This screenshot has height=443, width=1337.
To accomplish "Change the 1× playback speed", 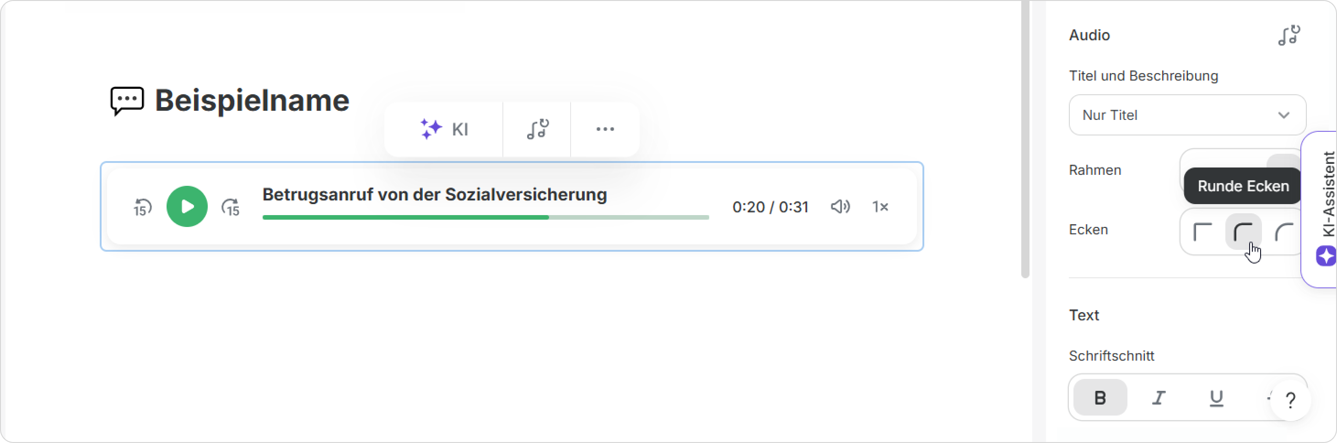I will pos(880,207).
